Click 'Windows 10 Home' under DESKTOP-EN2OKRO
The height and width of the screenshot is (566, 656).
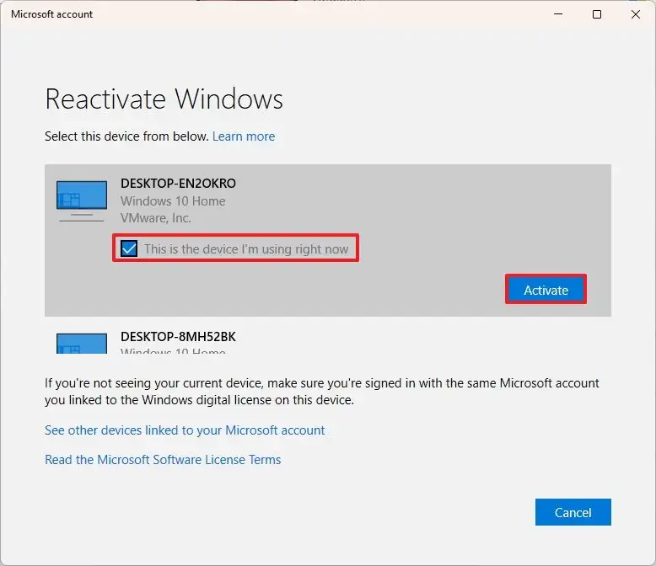click(173, 201)
